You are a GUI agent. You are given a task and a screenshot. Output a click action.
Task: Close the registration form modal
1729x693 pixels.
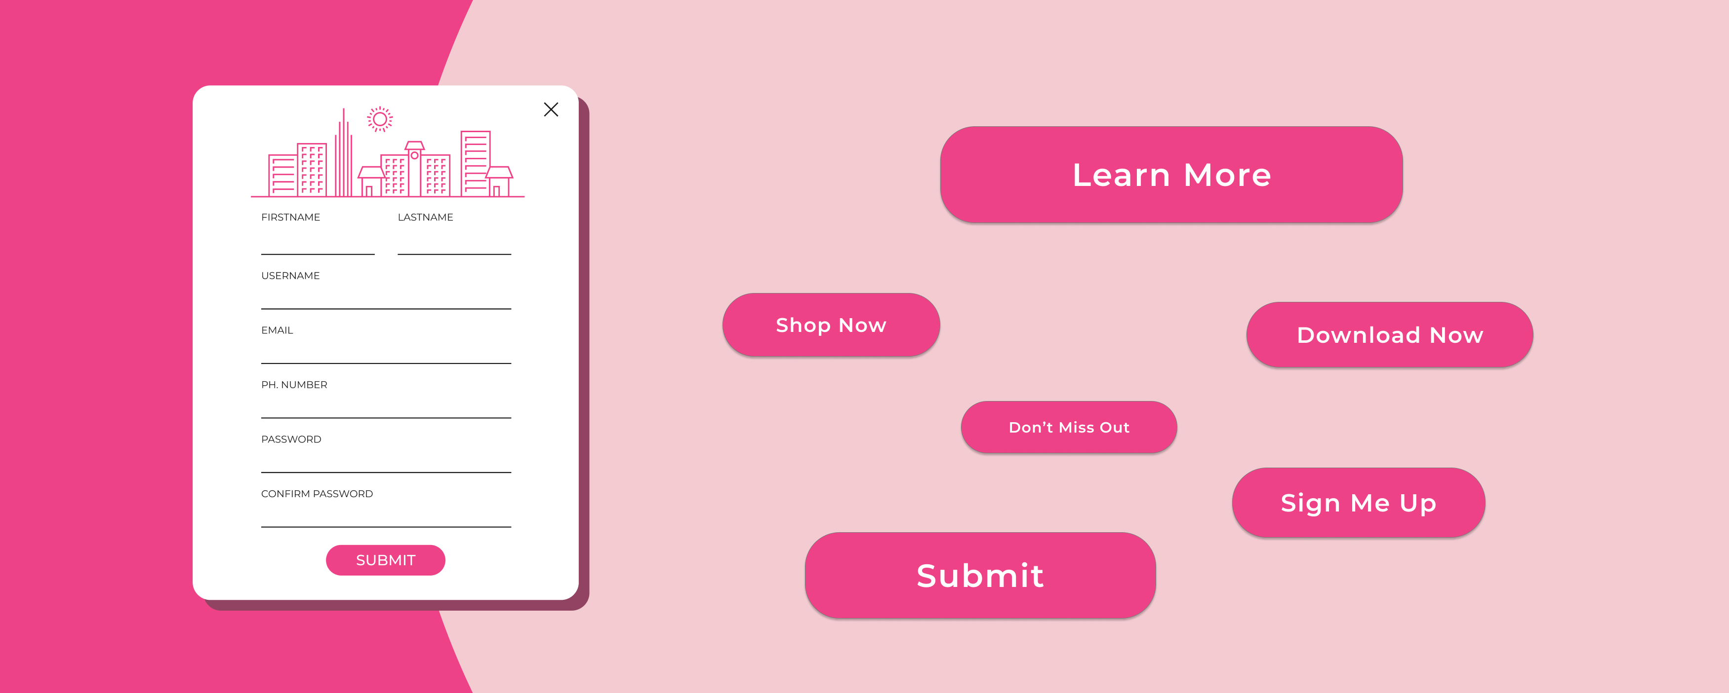pyautogui.click(x=551, y=109)
